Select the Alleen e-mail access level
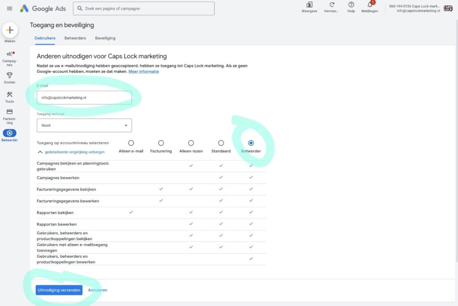458x306 pixels. pyautogui.click(x=131, y=143)
